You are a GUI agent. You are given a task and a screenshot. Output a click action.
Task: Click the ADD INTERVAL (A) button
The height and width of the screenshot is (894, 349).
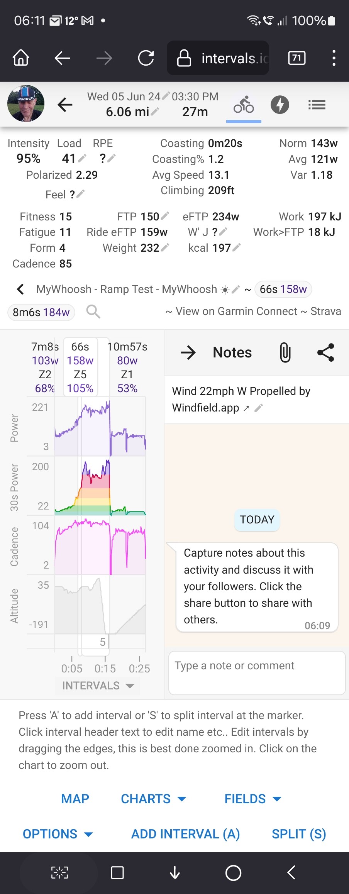185,834
